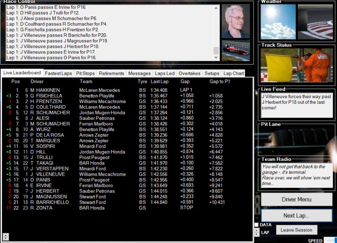Open the Overtakes tab

190,73
